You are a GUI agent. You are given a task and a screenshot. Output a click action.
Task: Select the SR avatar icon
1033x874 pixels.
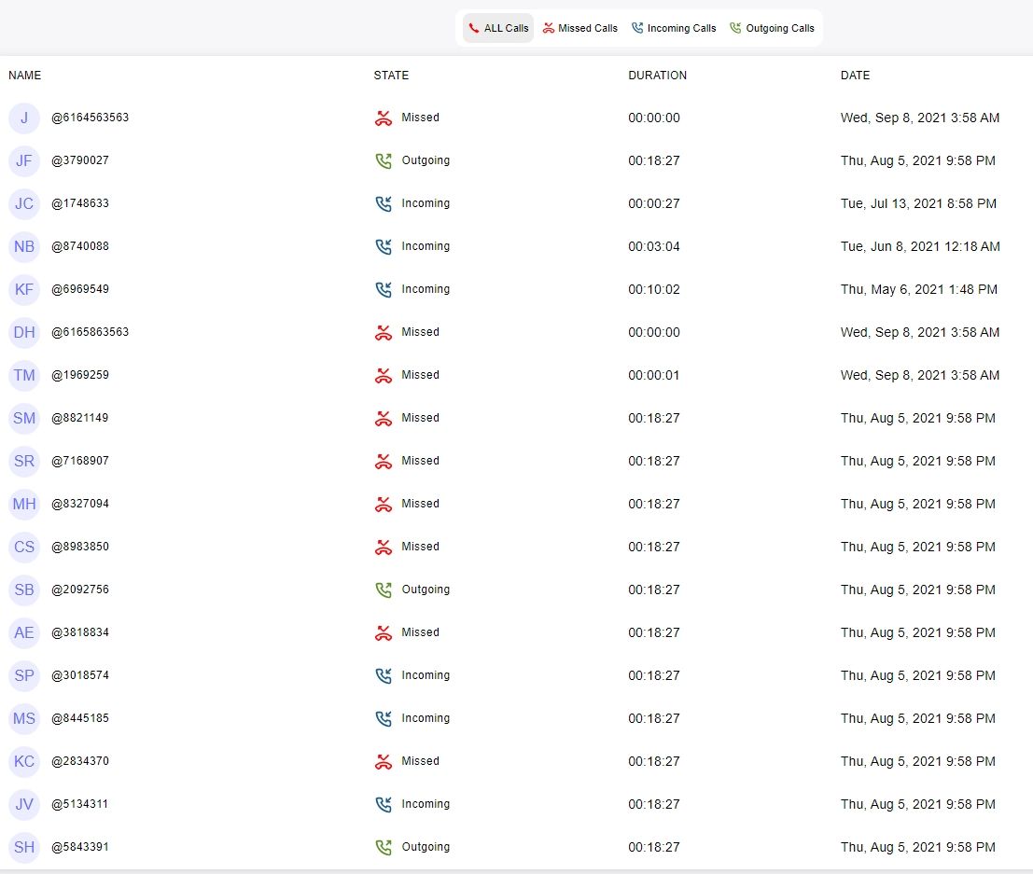tap(24, 461)
